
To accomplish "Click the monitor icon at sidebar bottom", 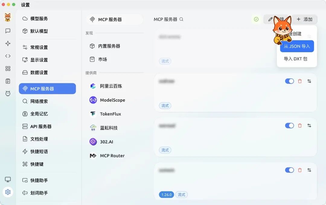I will (8, 179).
